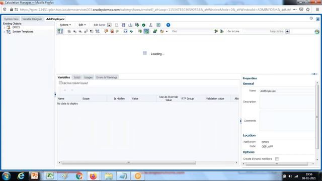Open the Errors & Warnings tab
The image size is (322, 181).
coord(107,77)
